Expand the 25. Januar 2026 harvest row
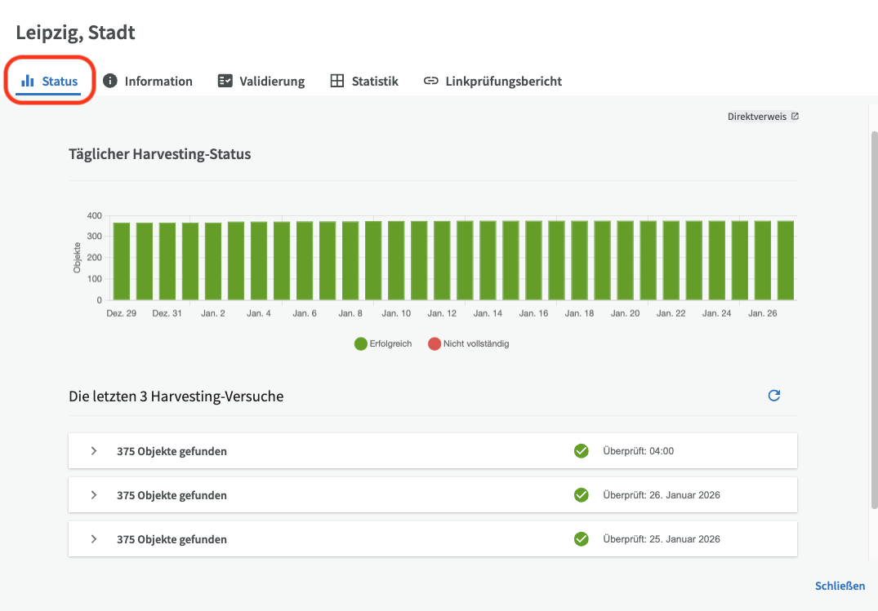878x611 pixels. click(x=94, y=539)
